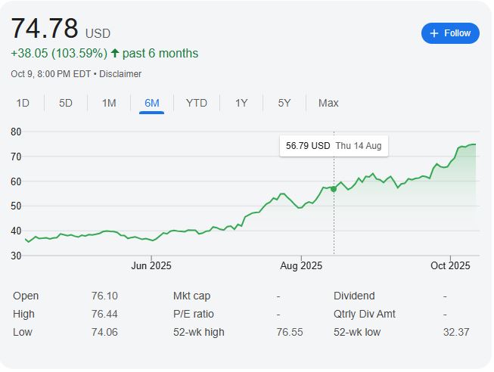This screenshot has width=494, height=372.
Task: Click the 52-wk low value 32.37
Action: click(x=456, y=332)
